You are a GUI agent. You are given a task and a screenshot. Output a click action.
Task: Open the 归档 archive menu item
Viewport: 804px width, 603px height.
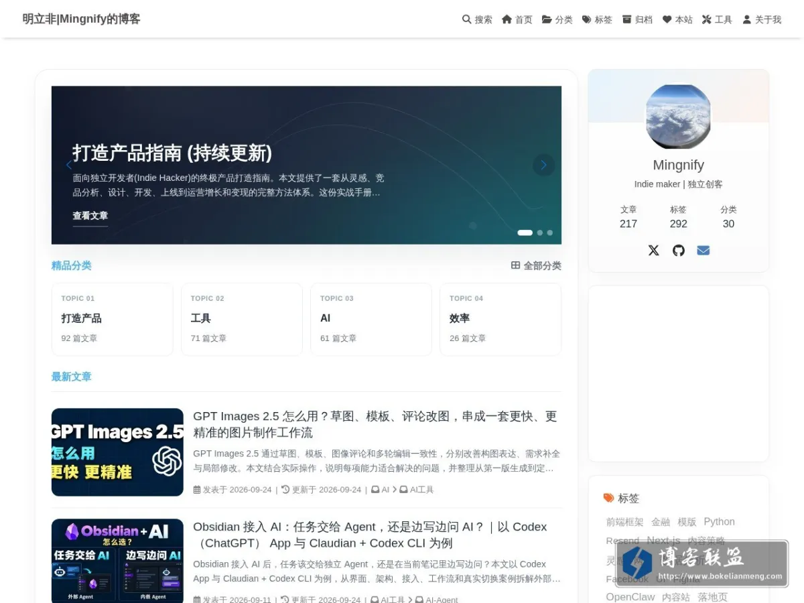tap(637, 19)
